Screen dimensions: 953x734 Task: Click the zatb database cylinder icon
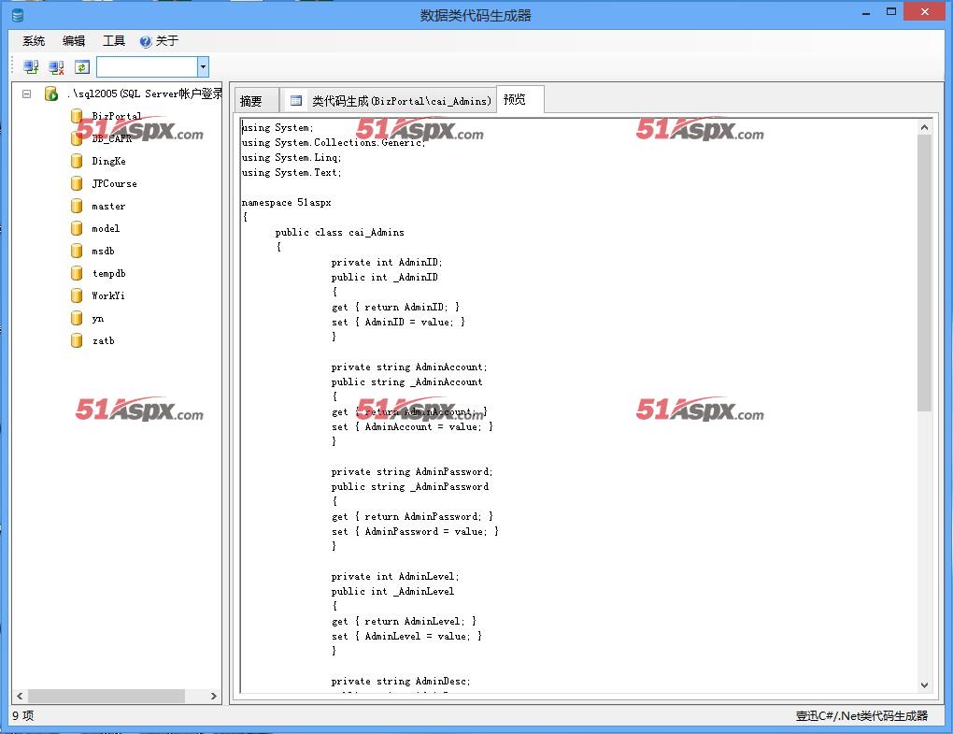click(x=77, y=340)
